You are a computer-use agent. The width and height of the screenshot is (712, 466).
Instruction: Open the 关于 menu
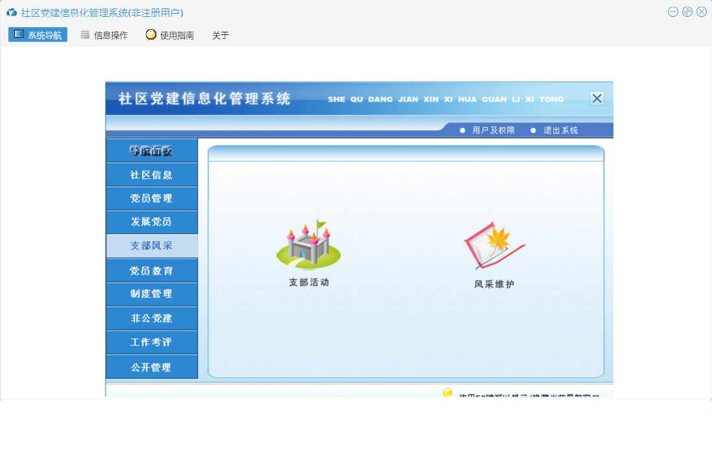tap(220, 36)
